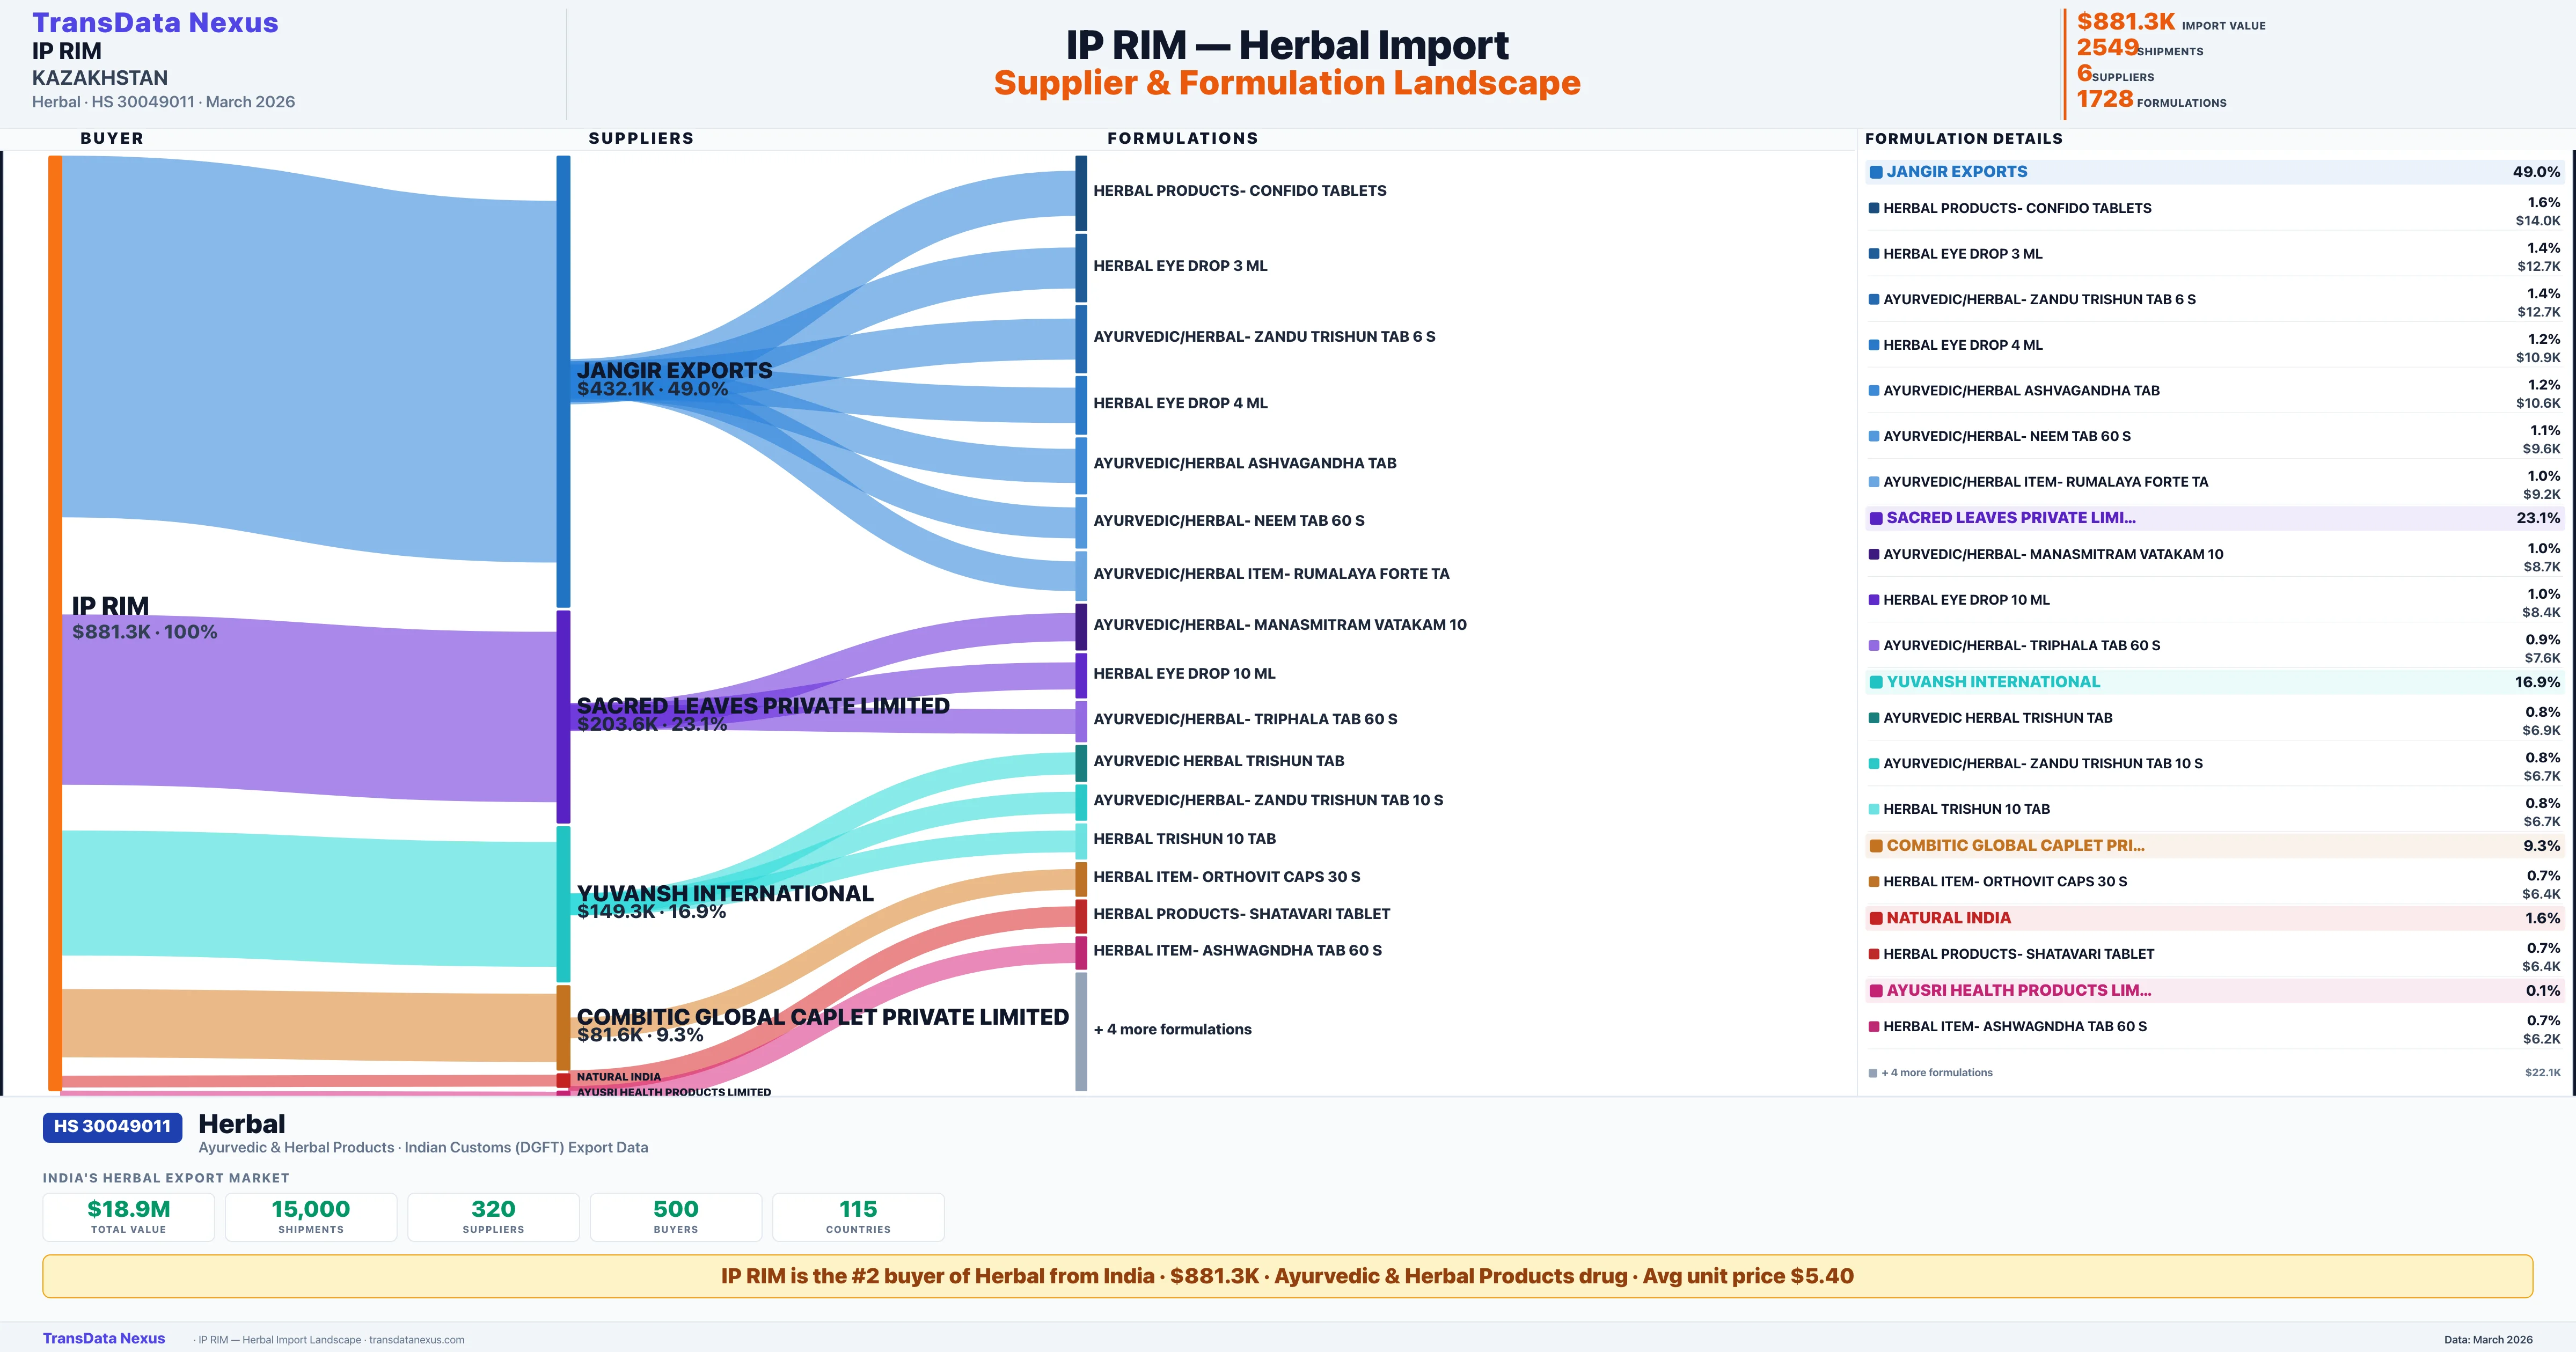Click AYUSRI HEALTH PRODUCTS pink legend square
This screenshot has height=1352, width=2576.
[1876, 991]
